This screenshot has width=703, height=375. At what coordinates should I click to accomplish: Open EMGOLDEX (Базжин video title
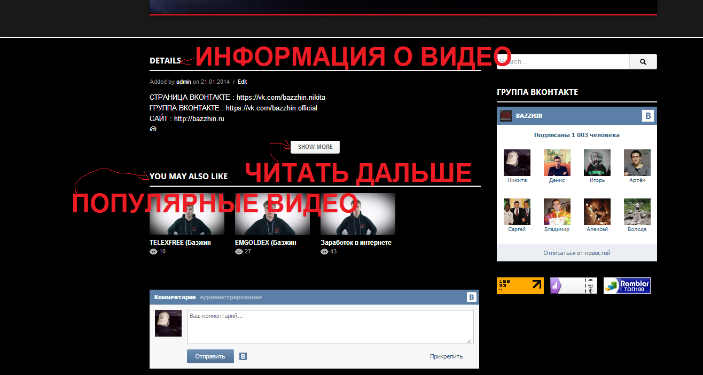(266, 243)
